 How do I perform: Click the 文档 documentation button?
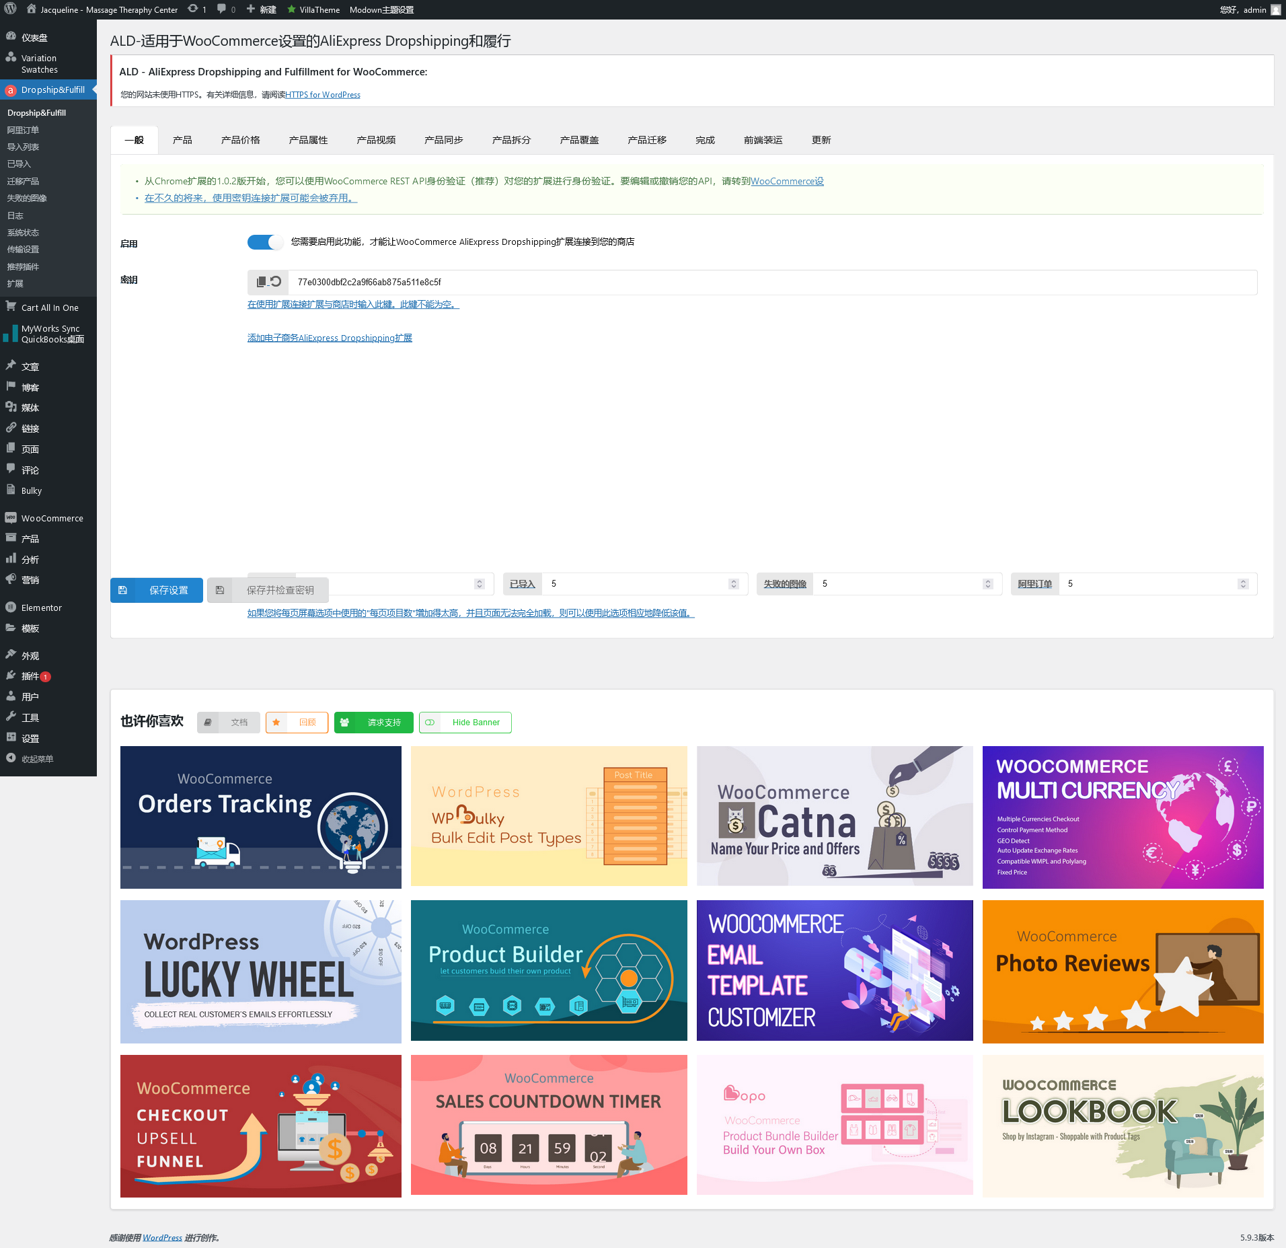229,723
